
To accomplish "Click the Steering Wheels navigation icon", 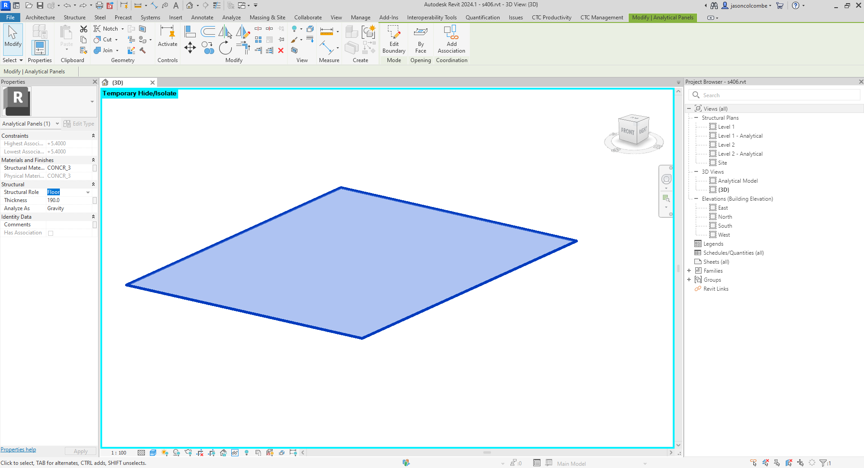I will coord(666,179).
